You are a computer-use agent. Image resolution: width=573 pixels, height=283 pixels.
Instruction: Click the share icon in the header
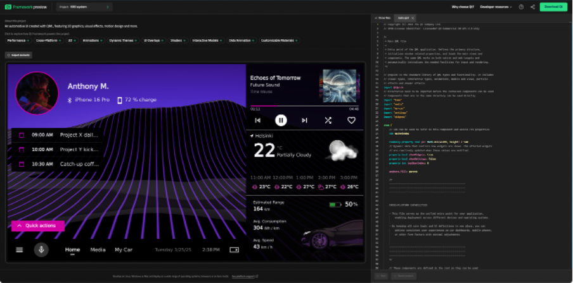pos(532,7)
